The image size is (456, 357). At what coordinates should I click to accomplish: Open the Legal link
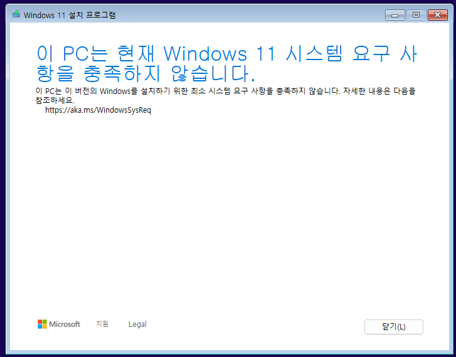point(137,324)
